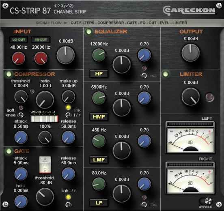This screenshot has width=224, height=211.
Task: Click the gate release 50.0ms knob
Action: [69, 174]
